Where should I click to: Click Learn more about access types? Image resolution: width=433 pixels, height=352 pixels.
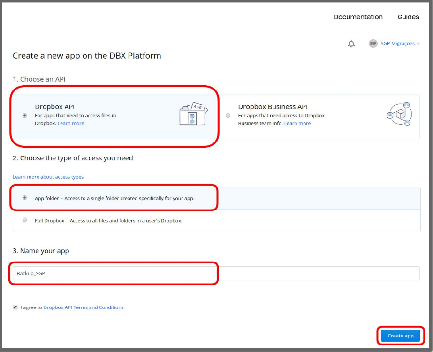48,177
